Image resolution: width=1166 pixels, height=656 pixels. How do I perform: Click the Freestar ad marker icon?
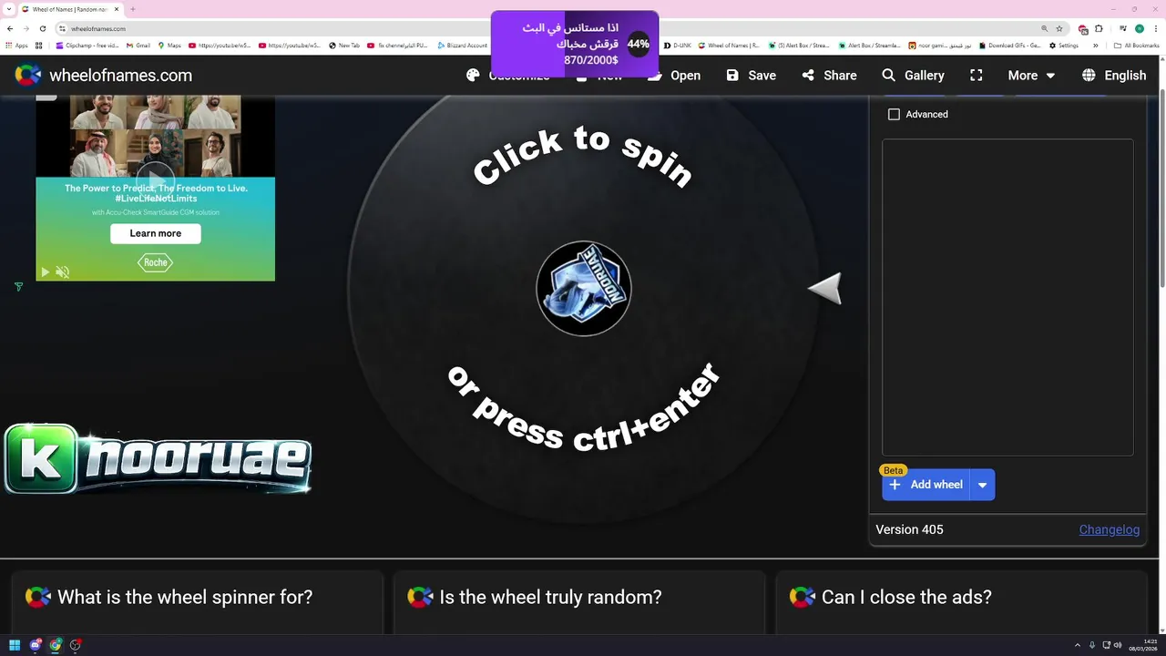pos(18,287)
